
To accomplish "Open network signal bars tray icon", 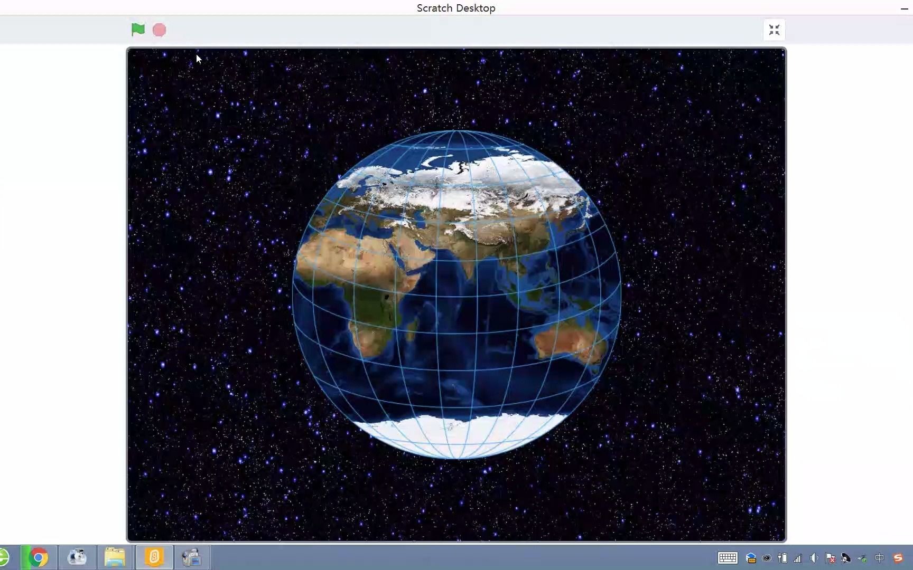I will tap(798, 558).
